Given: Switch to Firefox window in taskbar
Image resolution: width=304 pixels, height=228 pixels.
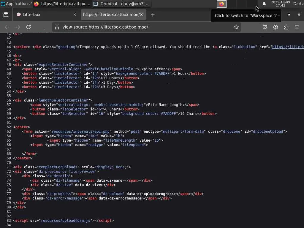Looking at the screenshot, I should (62, 4).
